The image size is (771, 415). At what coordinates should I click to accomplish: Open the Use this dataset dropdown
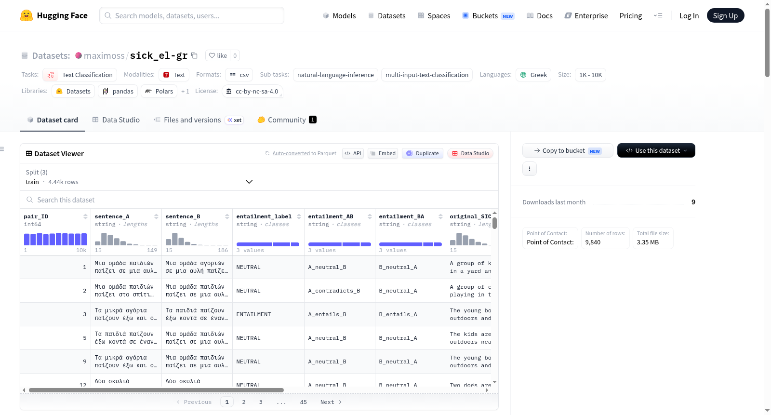[x=656, y=150]
